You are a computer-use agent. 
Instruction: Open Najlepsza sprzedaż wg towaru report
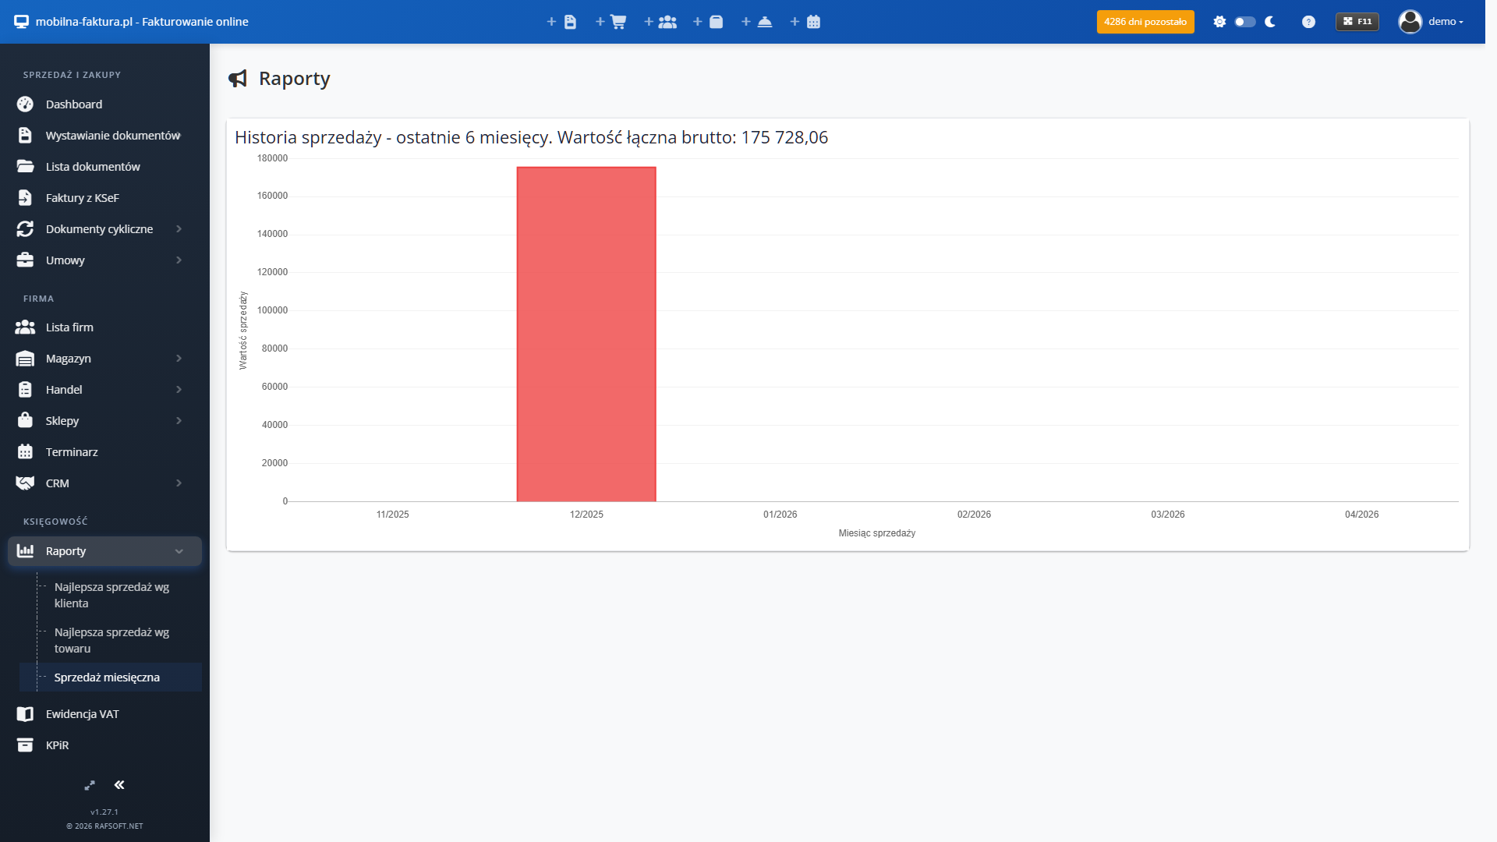[111, 640]
